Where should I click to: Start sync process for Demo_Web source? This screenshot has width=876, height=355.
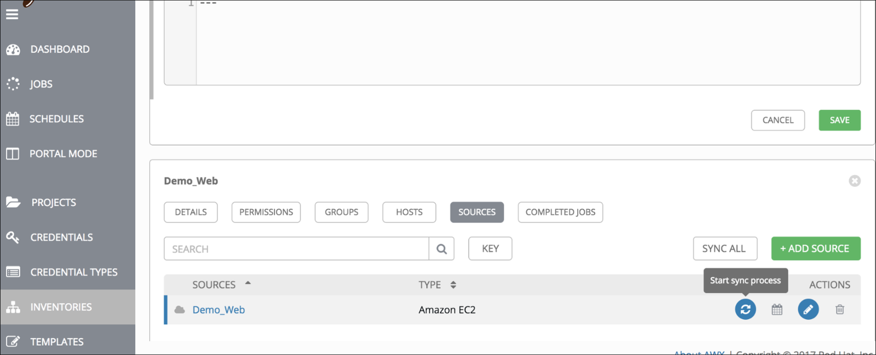745,309
